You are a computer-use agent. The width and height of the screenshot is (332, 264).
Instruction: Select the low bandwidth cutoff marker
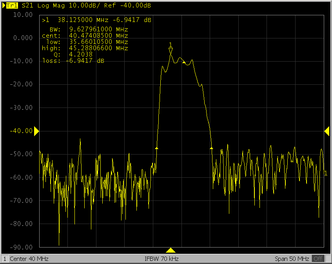(157, 148)
